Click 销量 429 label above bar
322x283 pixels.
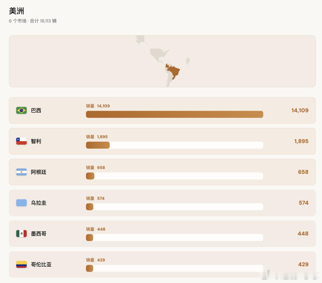[95, 260]
